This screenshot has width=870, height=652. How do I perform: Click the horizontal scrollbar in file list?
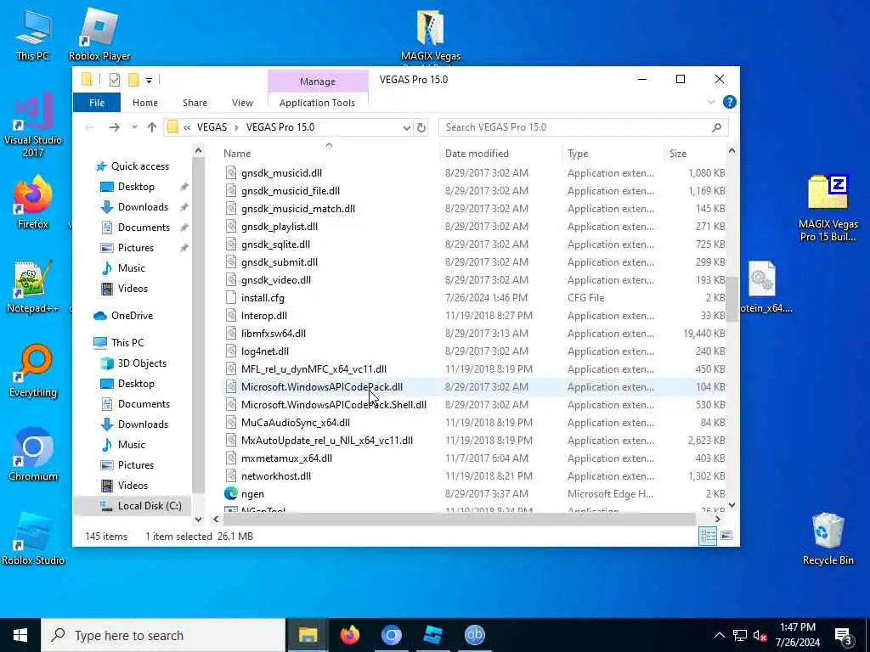(460, 520)
